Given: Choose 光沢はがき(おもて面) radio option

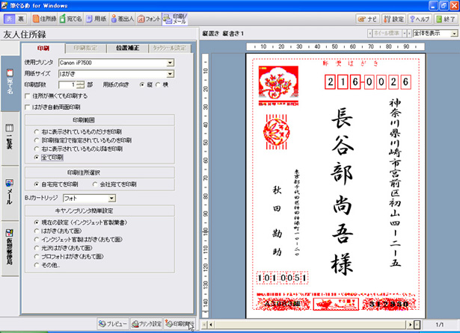Looking at the screenshot, I should click(x=37, y=246).
